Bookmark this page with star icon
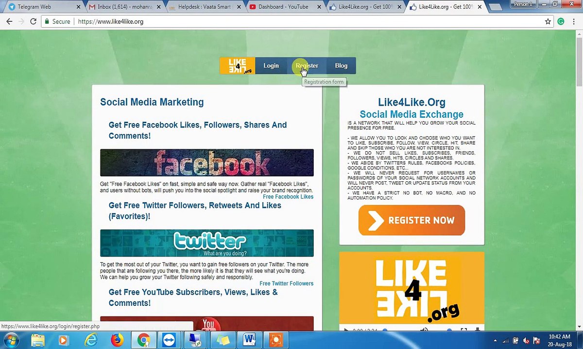 548,22
